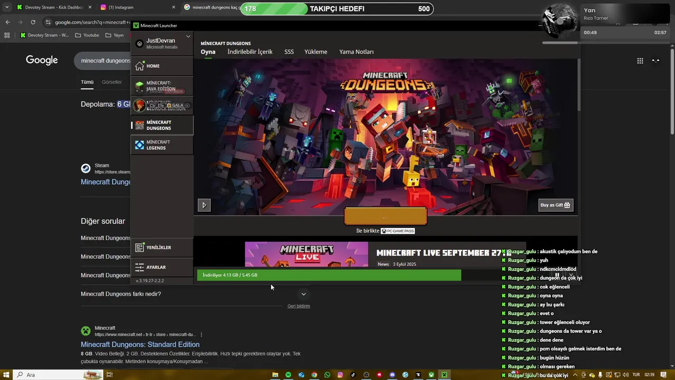This screenshot has height=380, width=675.
Task: Open notification center in system tray
Action: click(x=663, y=375)
